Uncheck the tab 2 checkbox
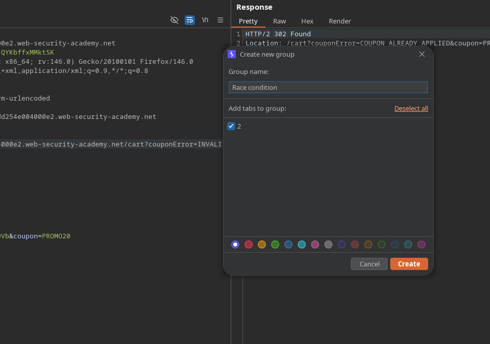The height and width of the screenshot is (344, 490). tap(231, 126)
